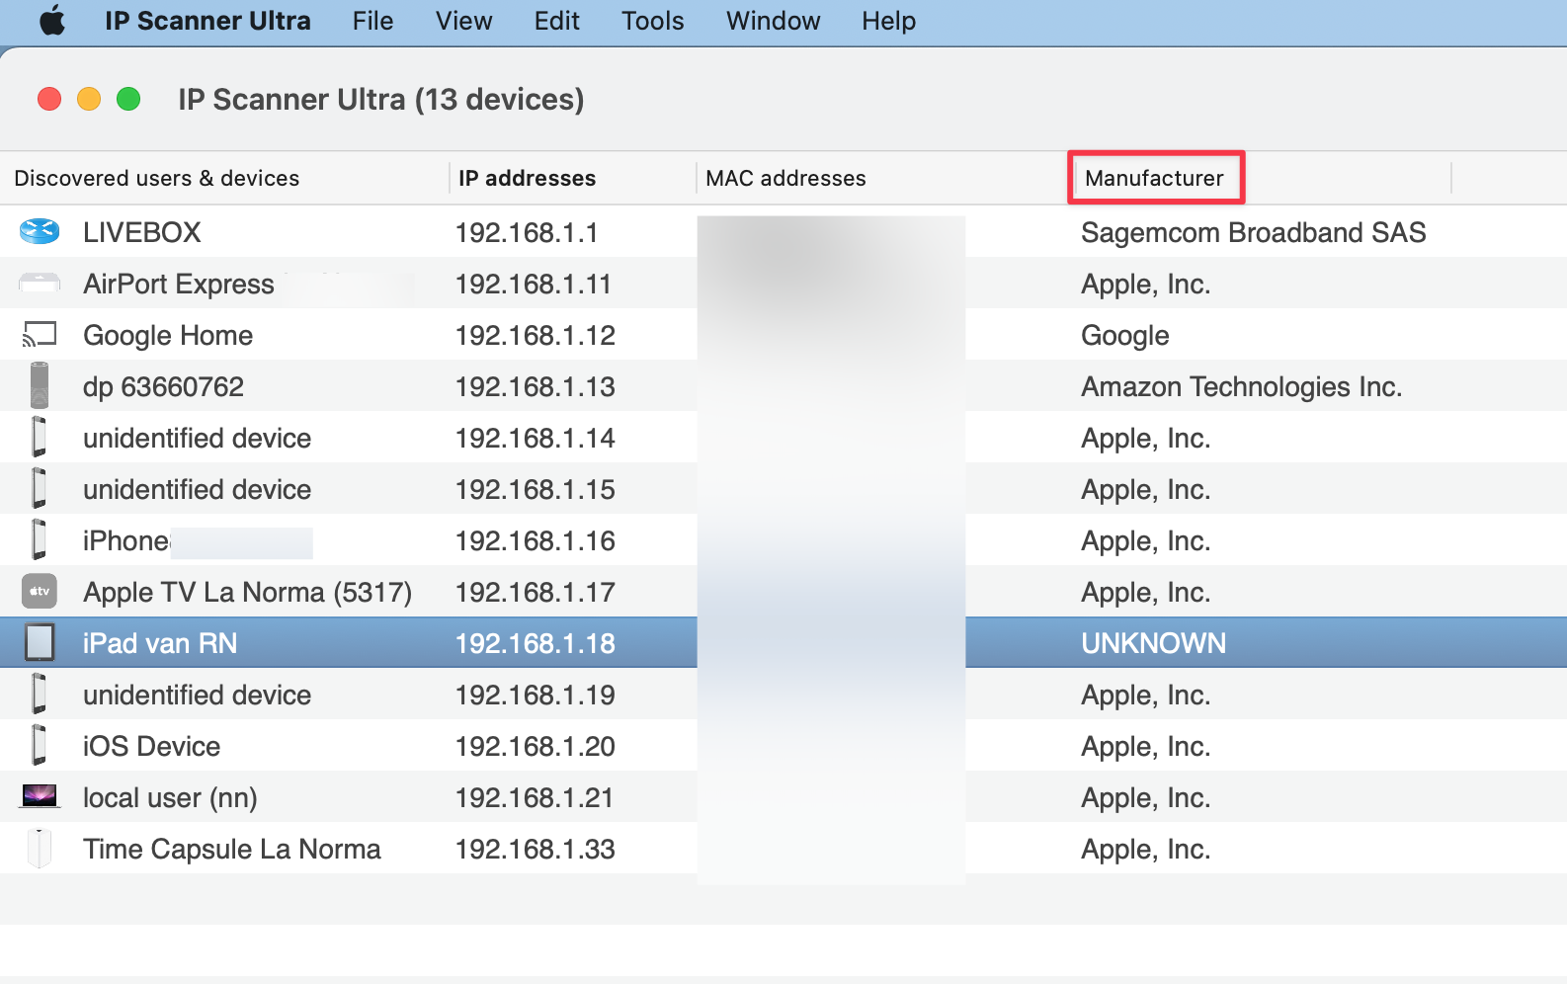Sort by Discovered users & devices column

[156, 178]
